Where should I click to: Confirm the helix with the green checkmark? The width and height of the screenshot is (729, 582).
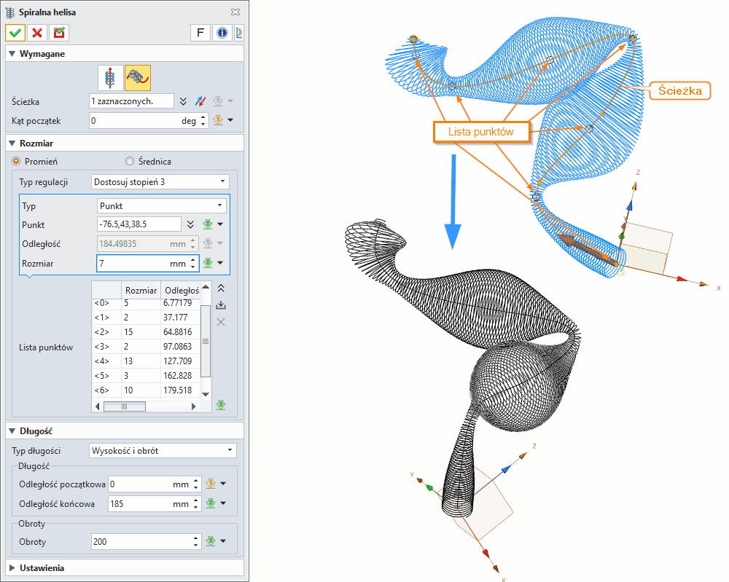tap(15, 33)
